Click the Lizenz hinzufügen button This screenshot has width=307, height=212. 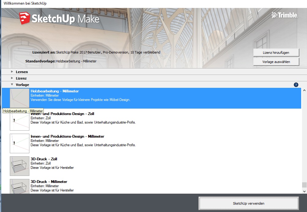(x=276, y=53)
